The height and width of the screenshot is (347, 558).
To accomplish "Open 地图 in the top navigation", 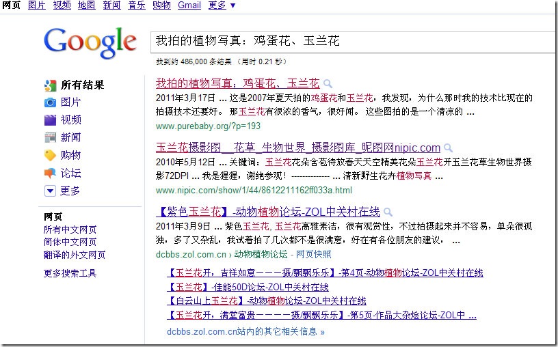I will (87, 5).
